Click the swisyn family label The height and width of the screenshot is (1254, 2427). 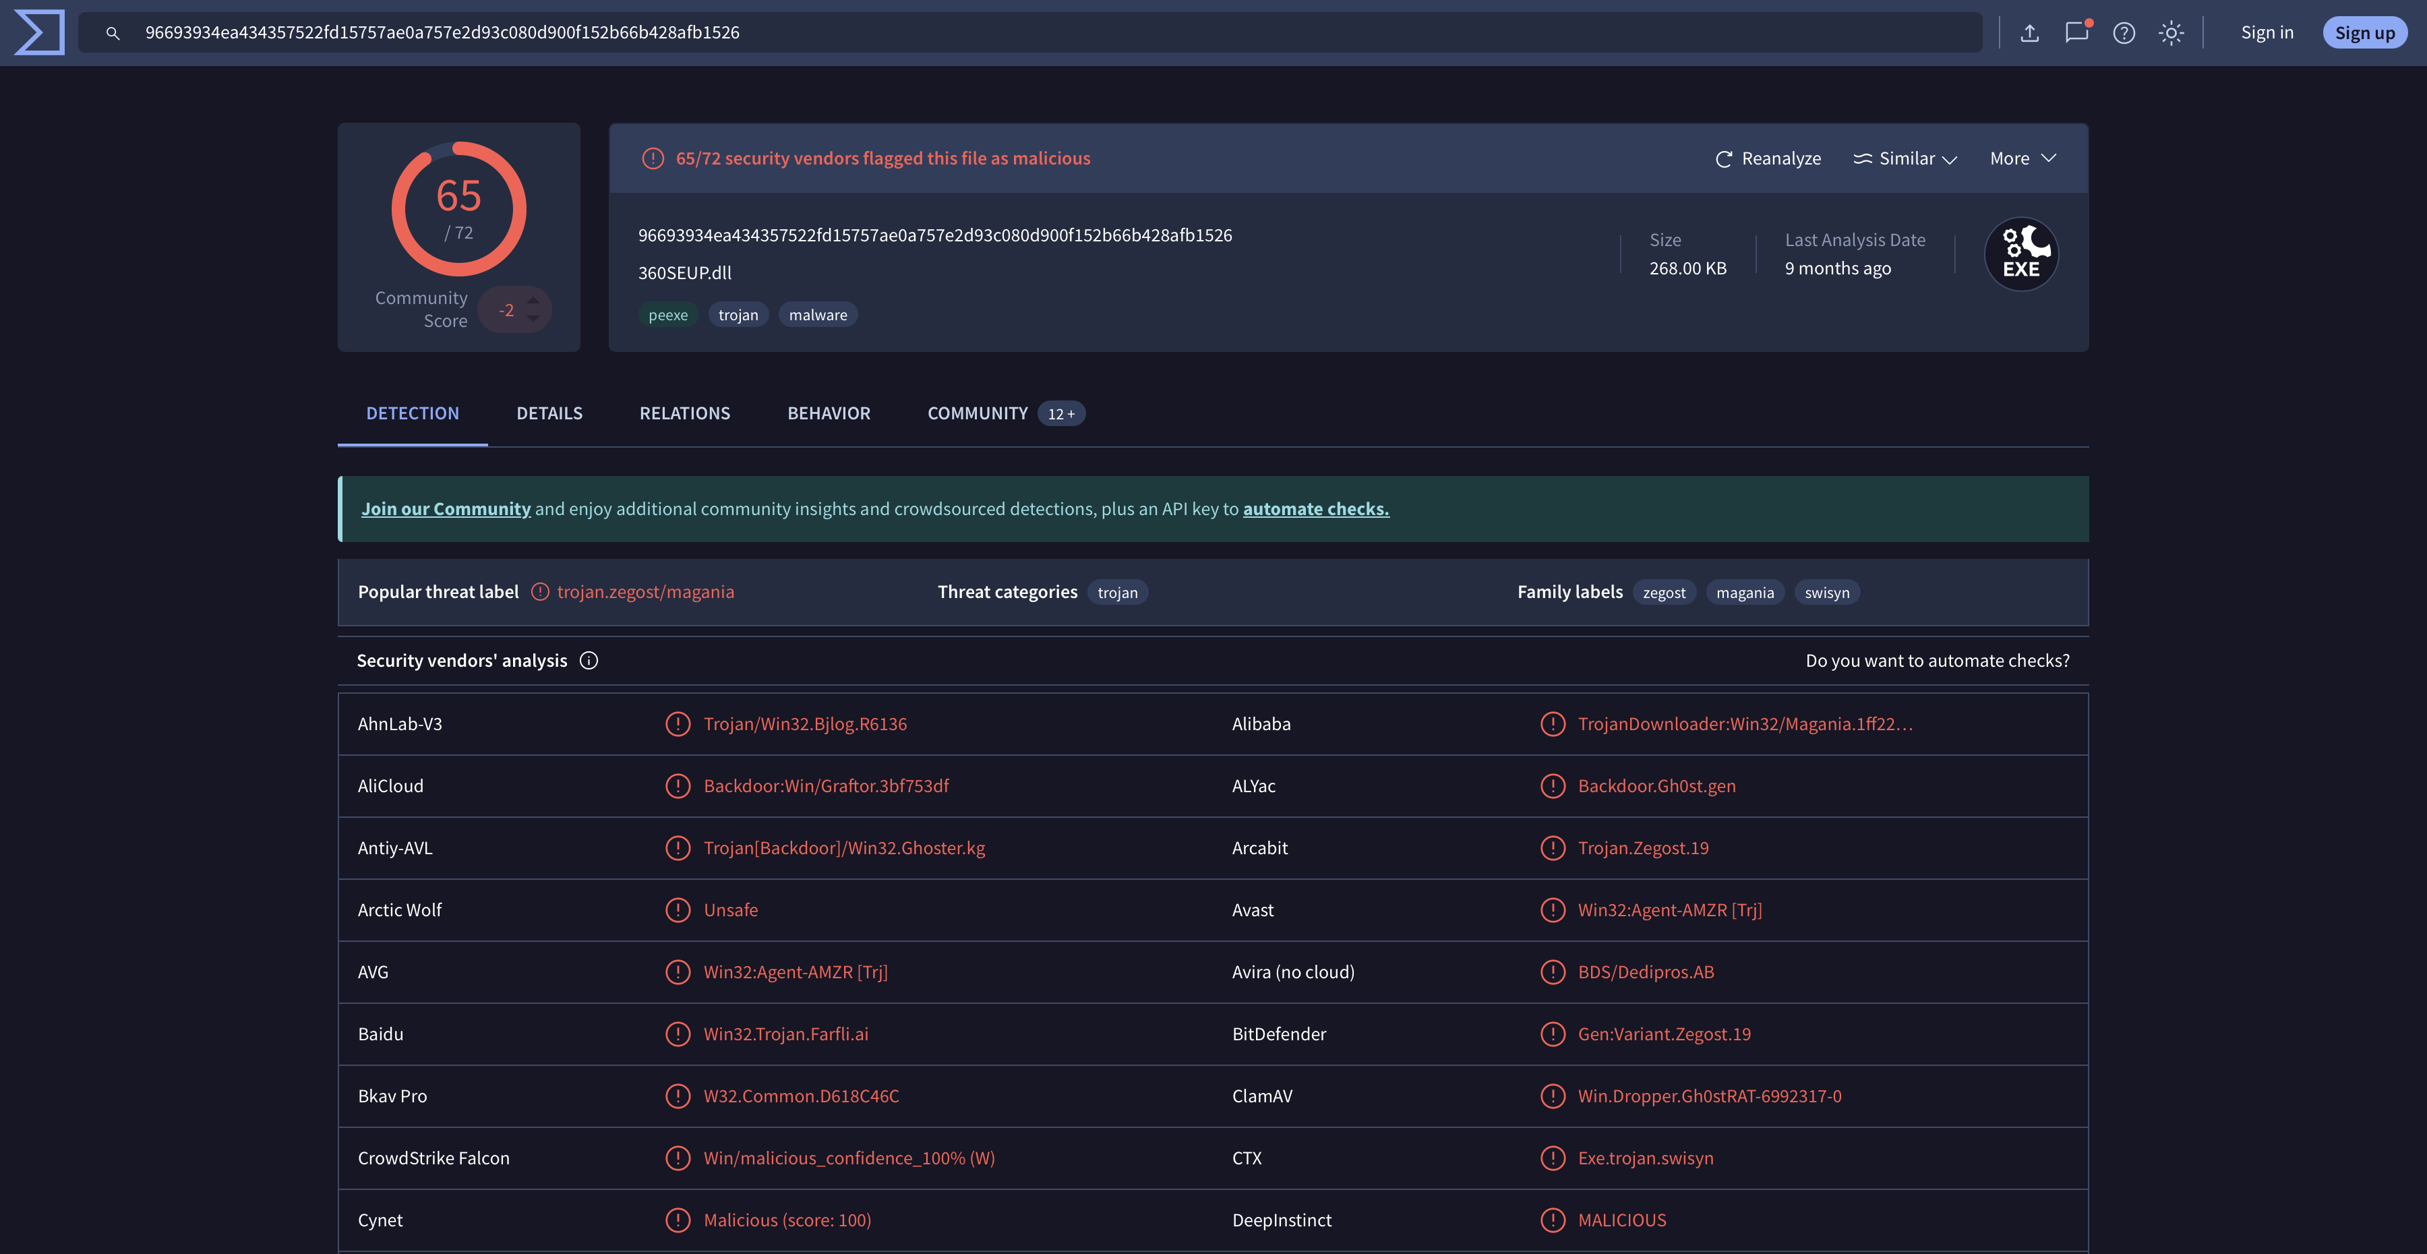1827,593
